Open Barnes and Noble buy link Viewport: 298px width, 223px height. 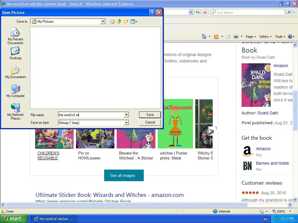pos(272,163)
